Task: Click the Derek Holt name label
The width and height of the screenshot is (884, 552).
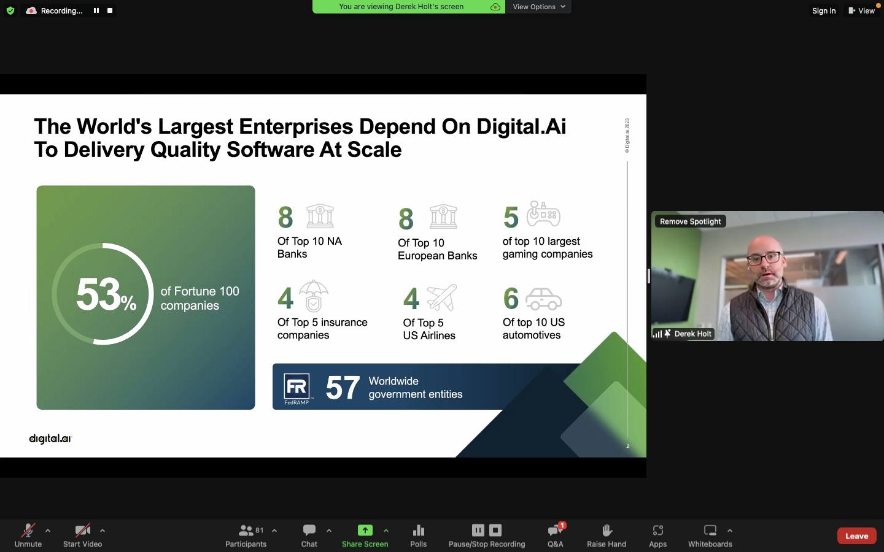Action: pos(692,334)
